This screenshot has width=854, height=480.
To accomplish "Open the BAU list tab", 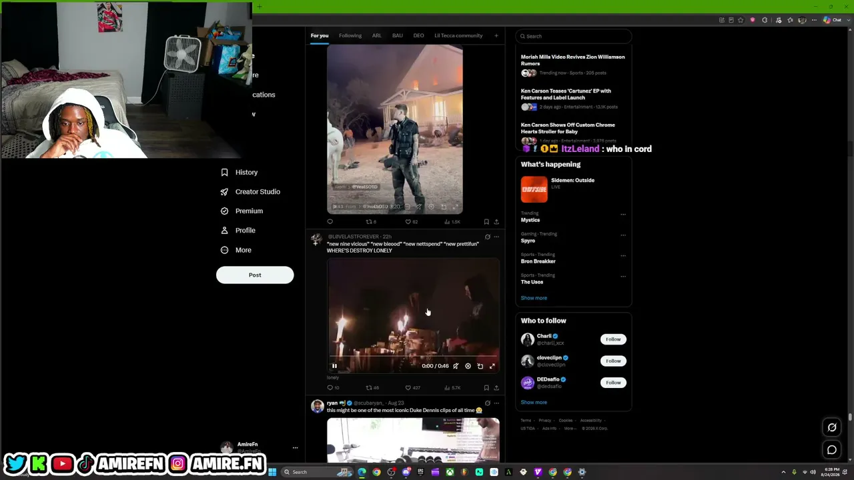I will 398,36.
